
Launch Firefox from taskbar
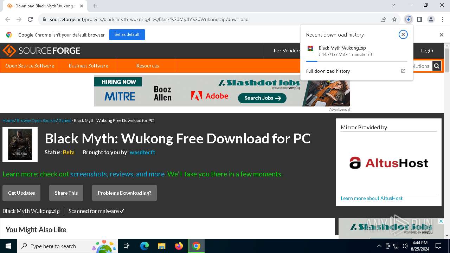point(179,246)
